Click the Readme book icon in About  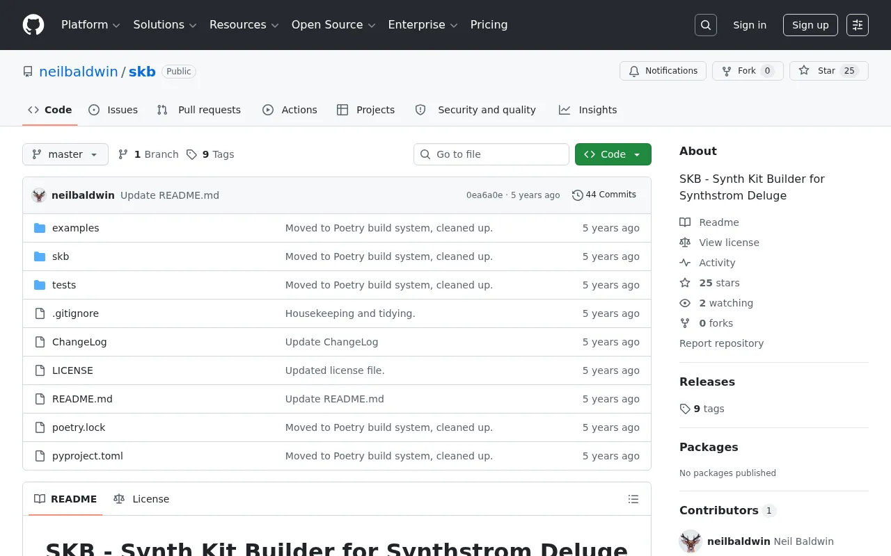(x=685, y=222)
